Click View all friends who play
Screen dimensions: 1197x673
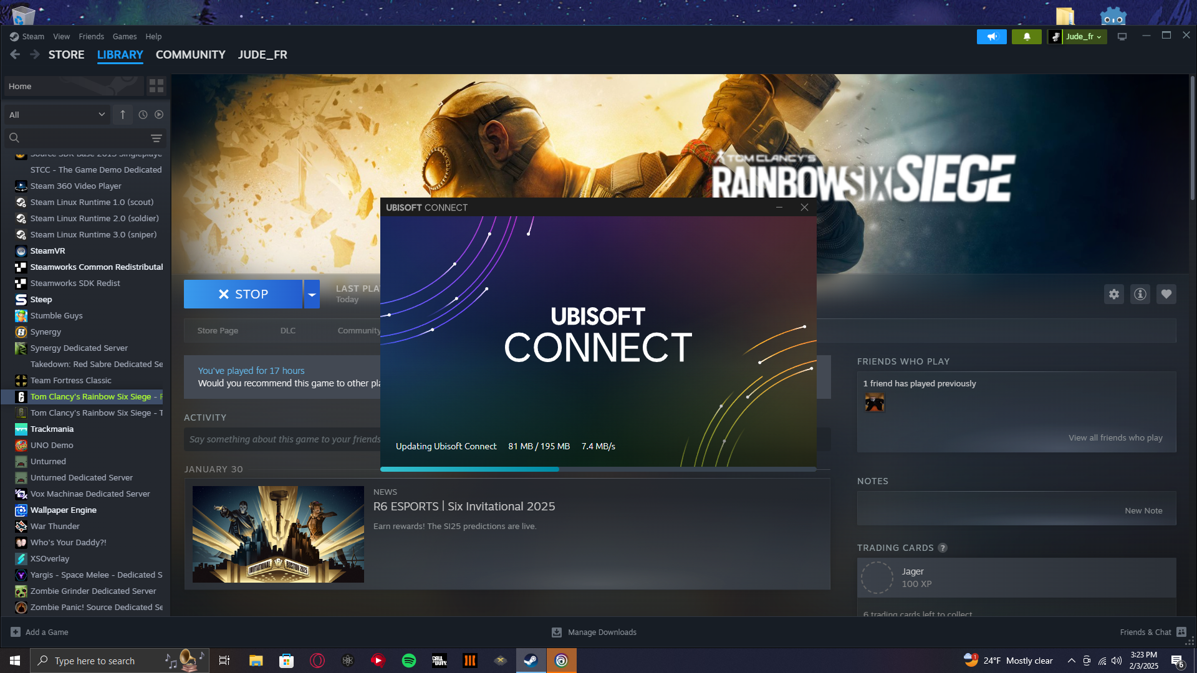click(1115, 438)
